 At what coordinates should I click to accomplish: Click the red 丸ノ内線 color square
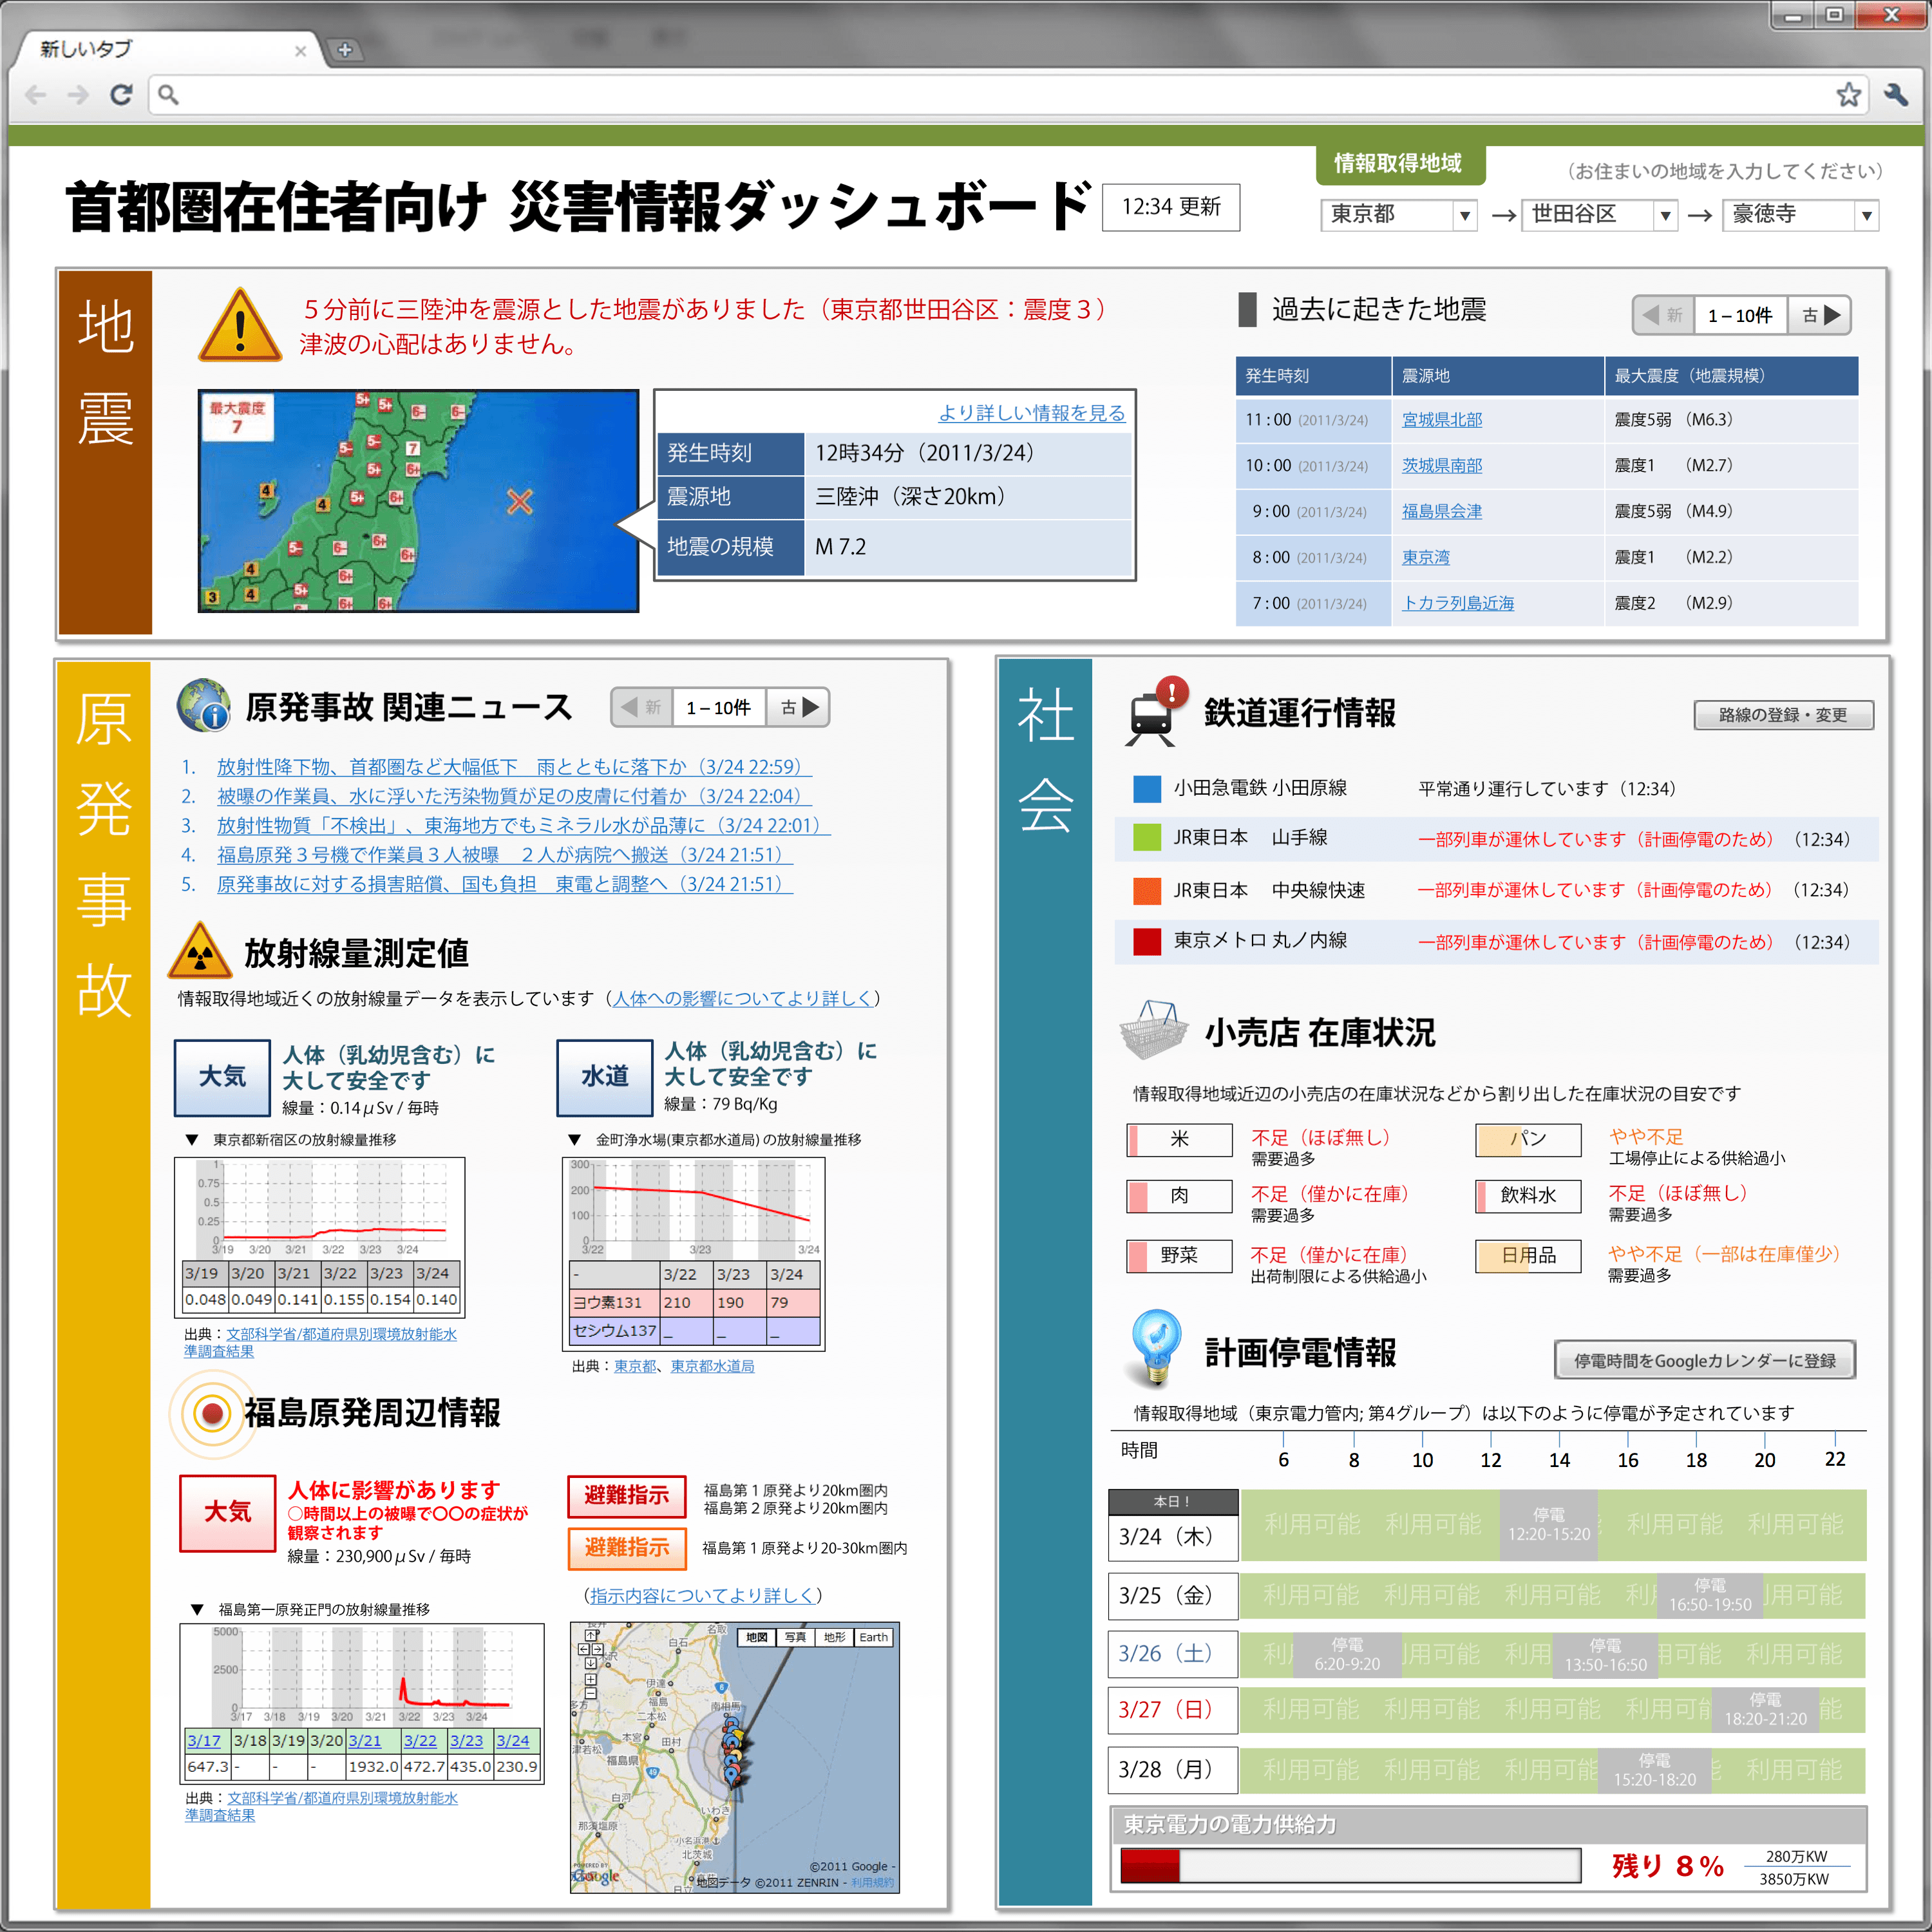tap(1147, 941)
